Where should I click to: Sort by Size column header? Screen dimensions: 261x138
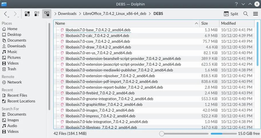(x=209, y=23)
